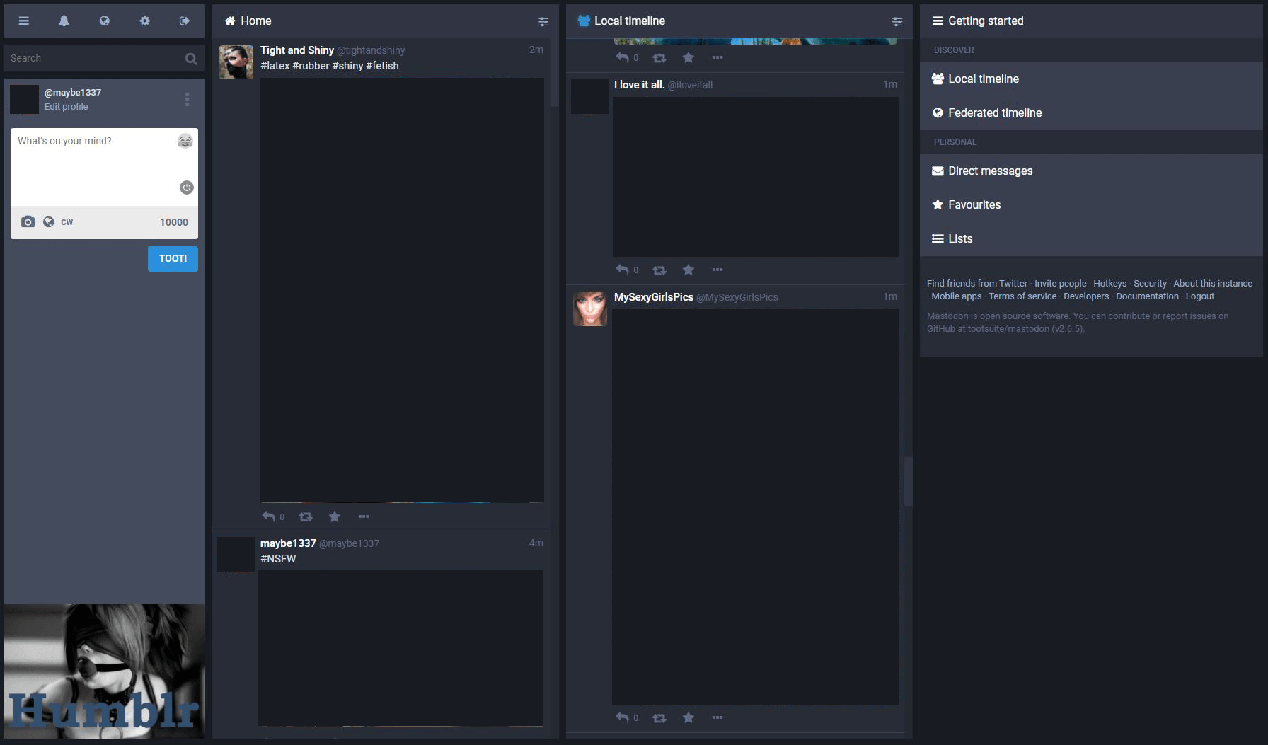Adjust post privacy with the globe icon
This screenshot has height=745, width=1268.
pyautogui.click(x=49, y=221)
